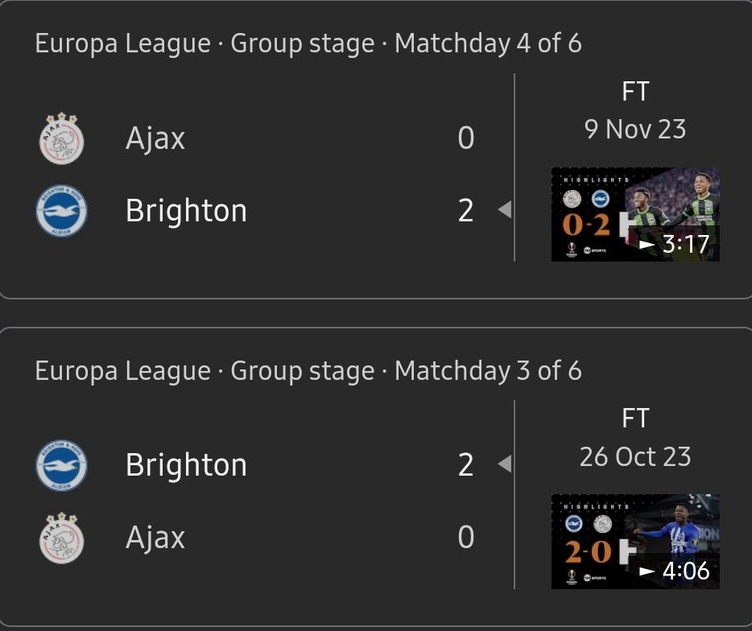Image resolution: width=752 pixels, height=631 pixels.
Task: Click the FT status of the 26 Oct match
Action: (x=635, y=418)
